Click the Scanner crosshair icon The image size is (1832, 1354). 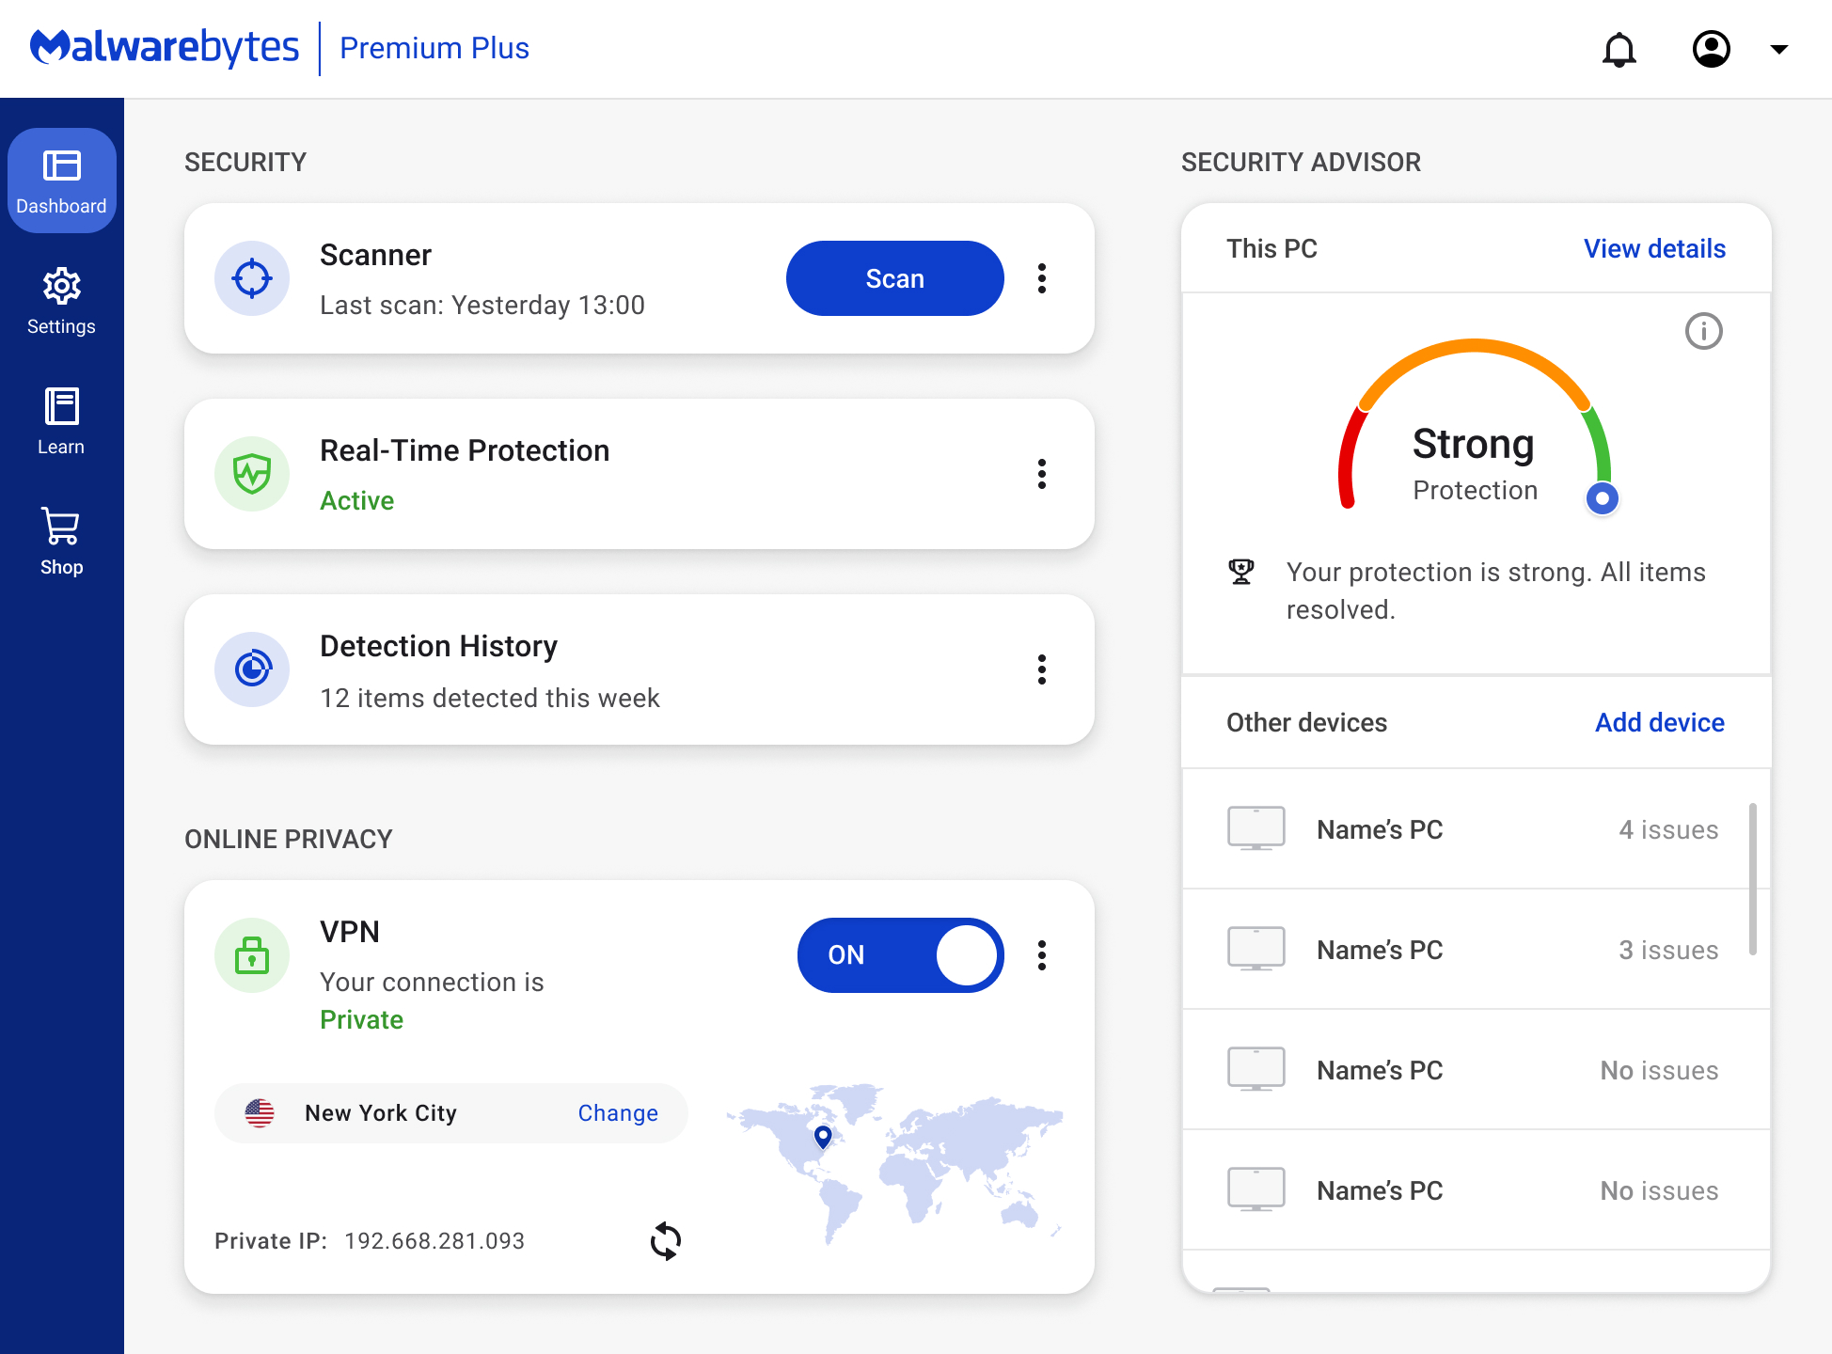[x=252, y=278]
